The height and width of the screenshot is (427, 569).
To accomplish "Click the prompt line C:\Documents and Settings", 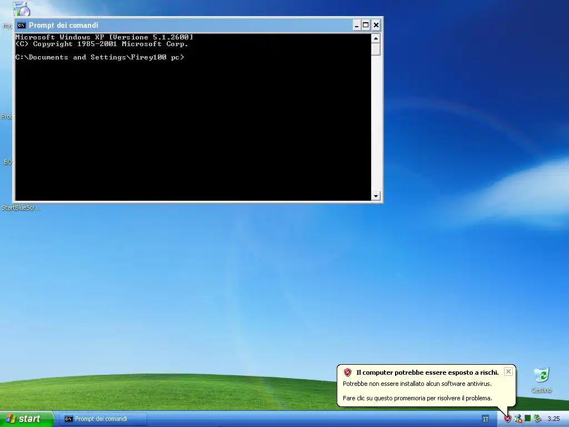I will point(100,57).
